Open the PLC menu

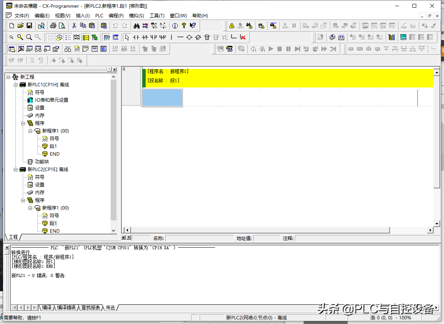99,15
